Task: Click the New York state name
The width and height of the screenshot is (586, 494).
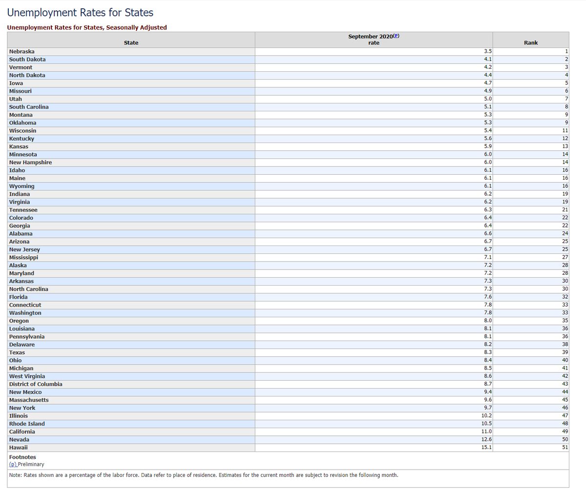Action: (x=22, y=408)
